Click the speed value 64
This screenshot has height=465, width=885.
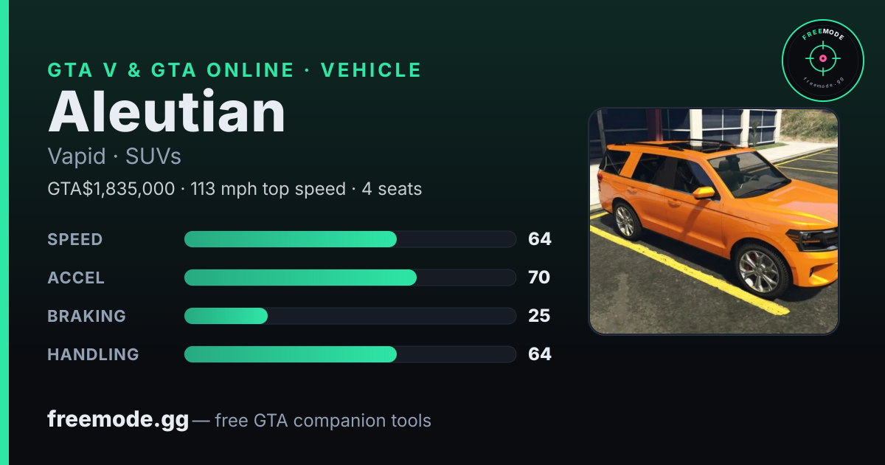(539, 239)
